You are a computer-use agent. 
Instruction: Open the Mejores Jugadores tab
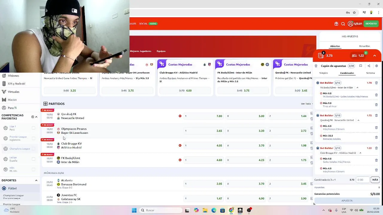coord(140,51)
